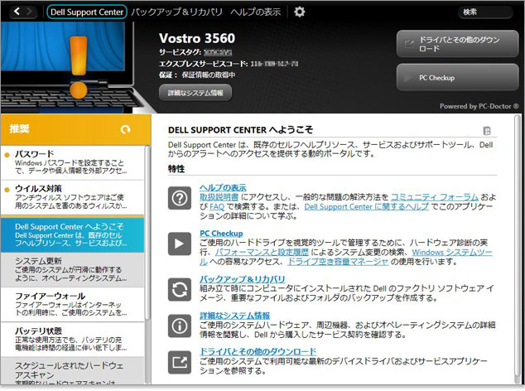Open the 詳細なシステム情報 heading link
This screenshot has height=391, width=525.
point(234,316)
